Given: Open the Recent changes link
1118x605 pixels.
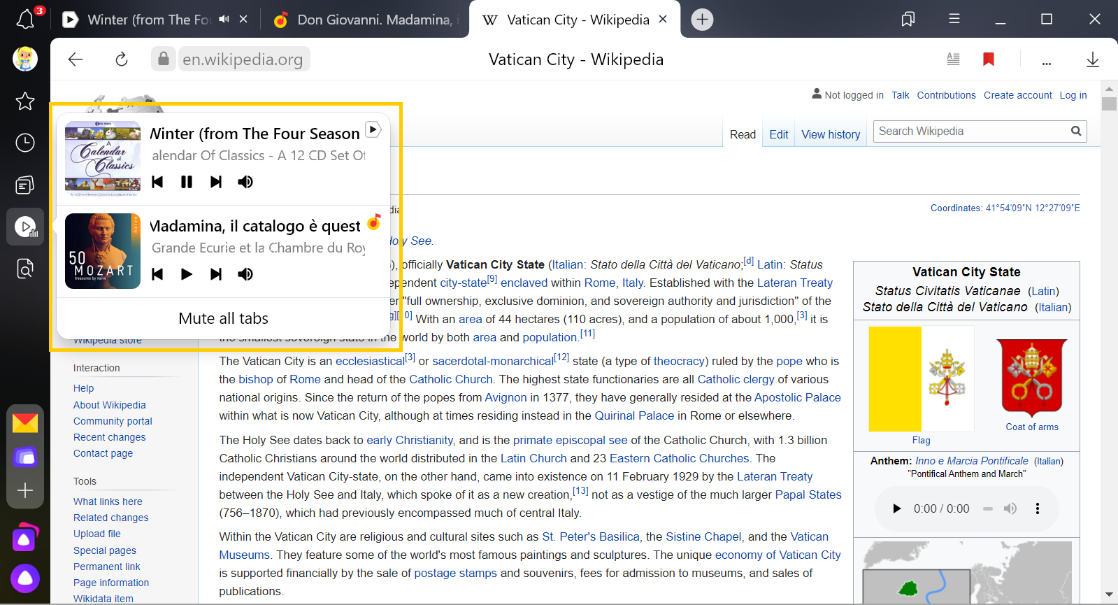Looking at the screenshot, I should pyautogui.click(x=110, y=437).
